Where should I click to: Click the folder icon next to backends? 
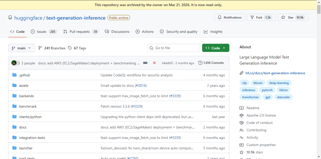pyautogui.click(x=14, y=96)
